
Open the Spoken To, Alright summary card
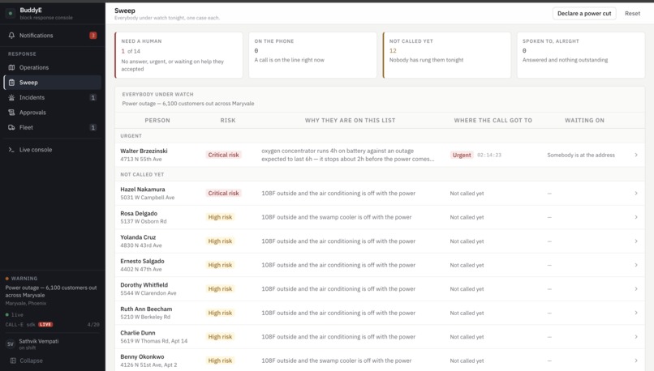point(581,55)
